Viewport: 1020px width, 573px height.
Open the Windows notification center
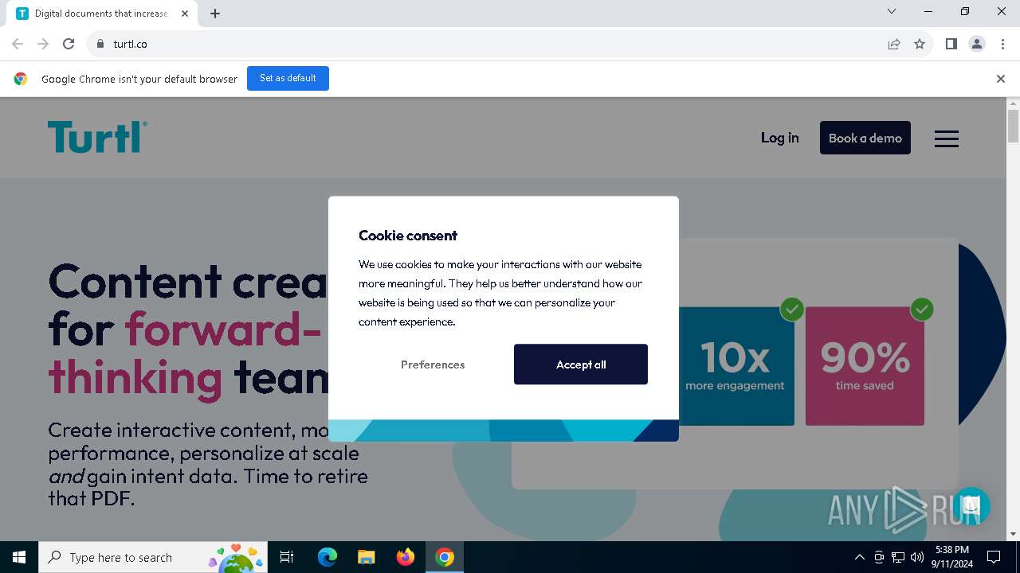pos(994,557)
